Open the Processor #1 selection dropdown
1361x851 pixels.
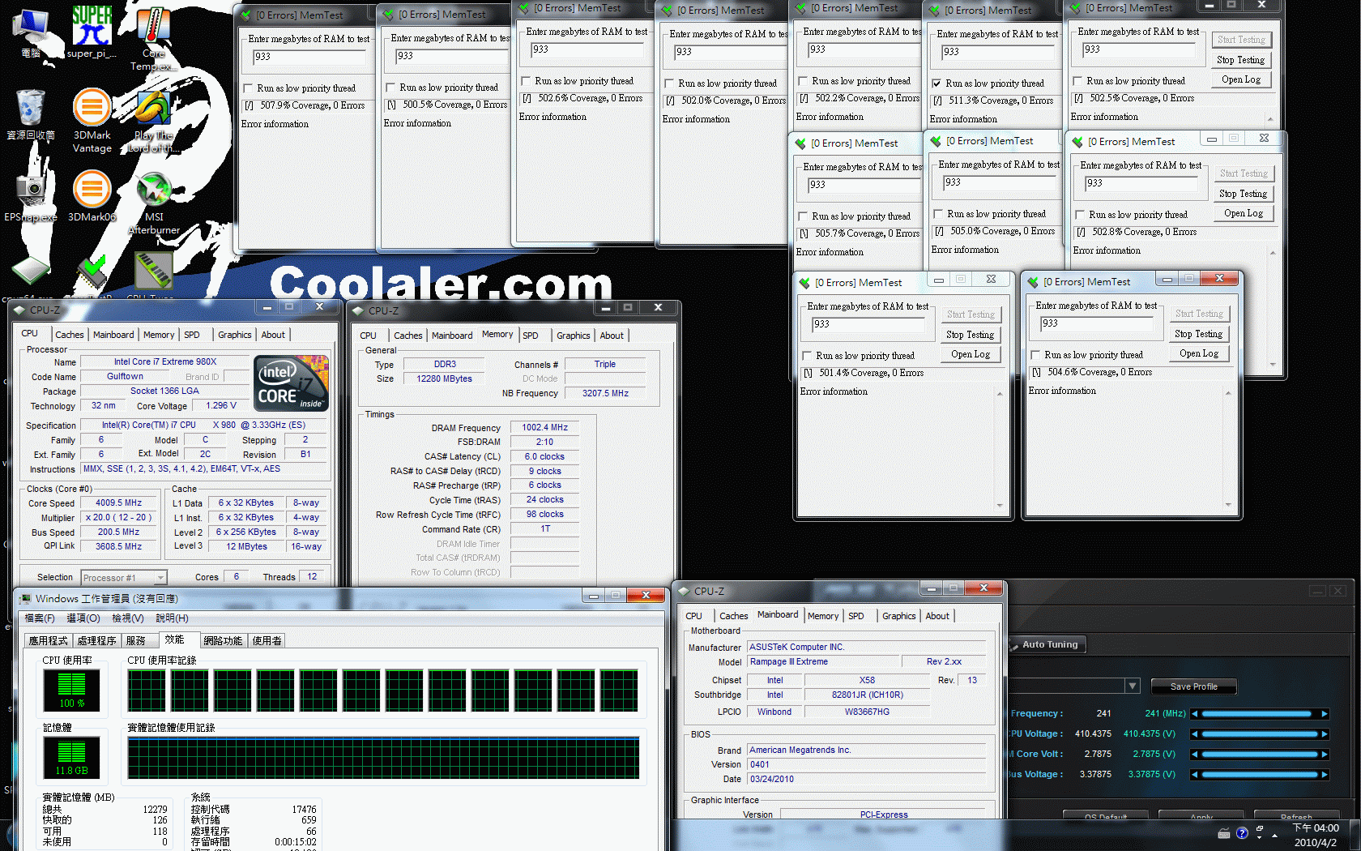click(x=160, y=578)
